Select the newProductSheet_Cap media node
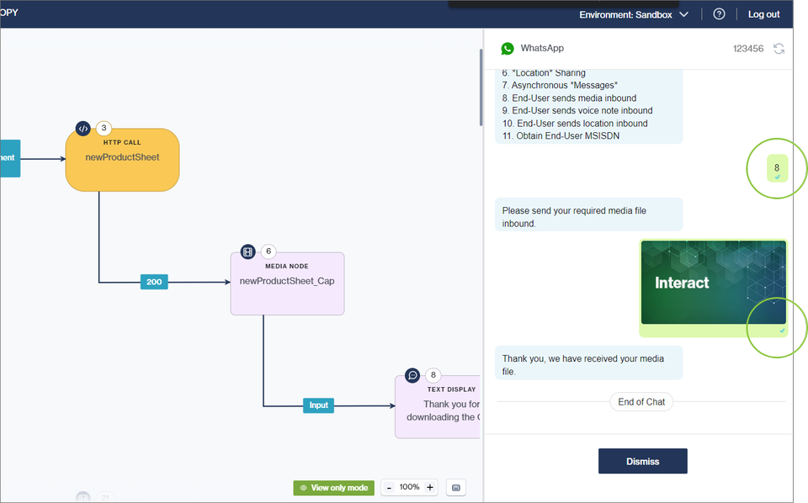Image resolution: width=808 pixels, height=503 pixels. [287, 284]
